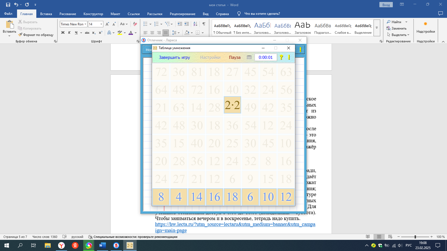Open the Вставка ribbon tab

coord(46,14)
